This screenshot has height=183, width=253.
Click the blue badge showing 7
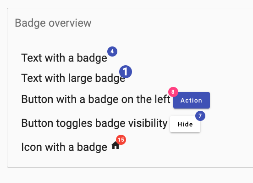(200, 116)
